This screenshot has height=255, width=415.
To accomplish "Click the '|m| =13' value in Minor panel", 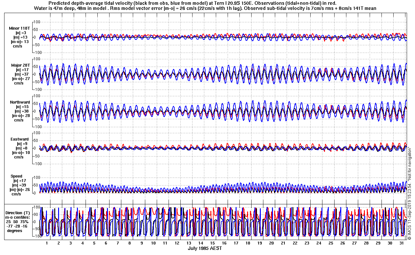I will click(21, 37).
